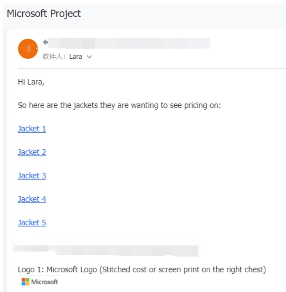Click the Microsoft wordmark text beside logo

[45, 282]
